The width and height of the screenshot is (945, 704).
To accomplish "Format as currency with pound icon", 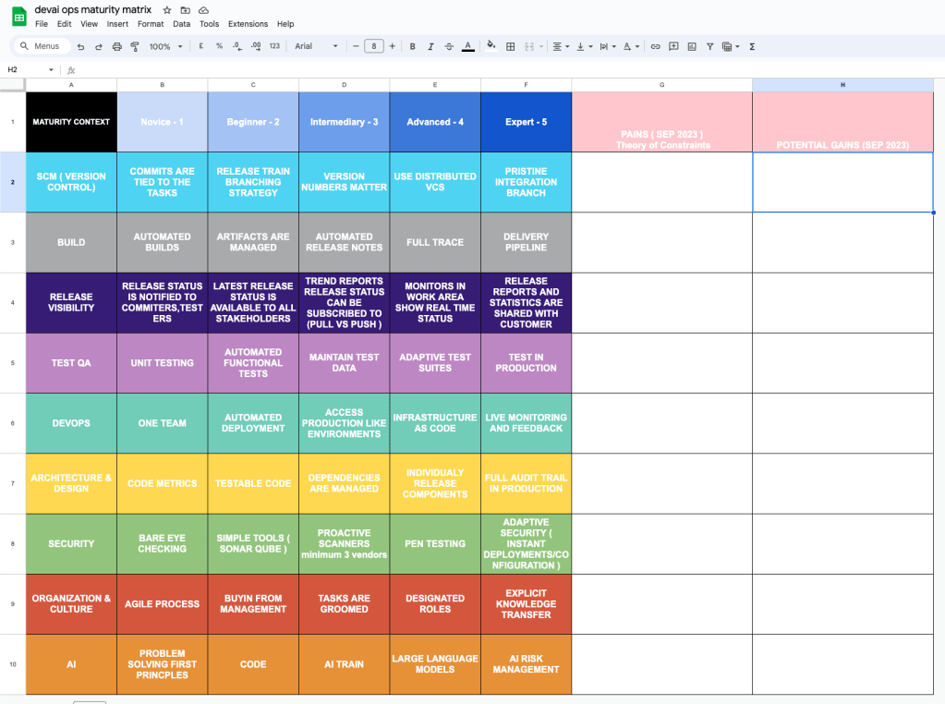I will (200, 46).
